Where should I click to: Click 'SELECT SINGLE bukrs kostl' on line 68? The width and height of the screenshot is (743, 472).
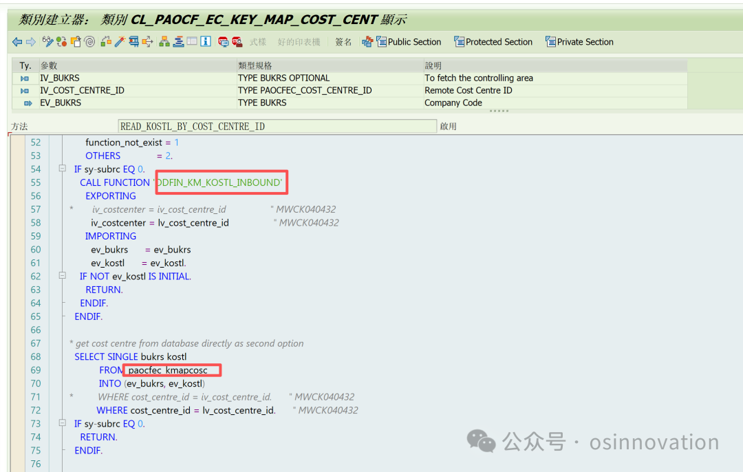point(130,357)
